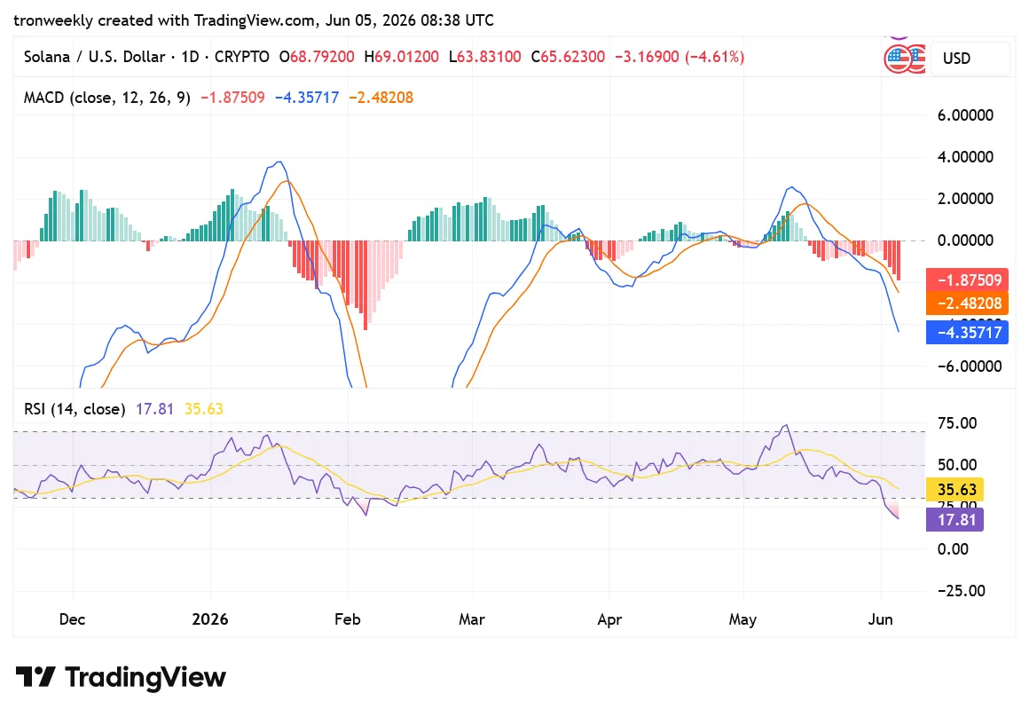
Task: Click the red MACD histogram value -1.87509 tag
Action: (967, 280)
